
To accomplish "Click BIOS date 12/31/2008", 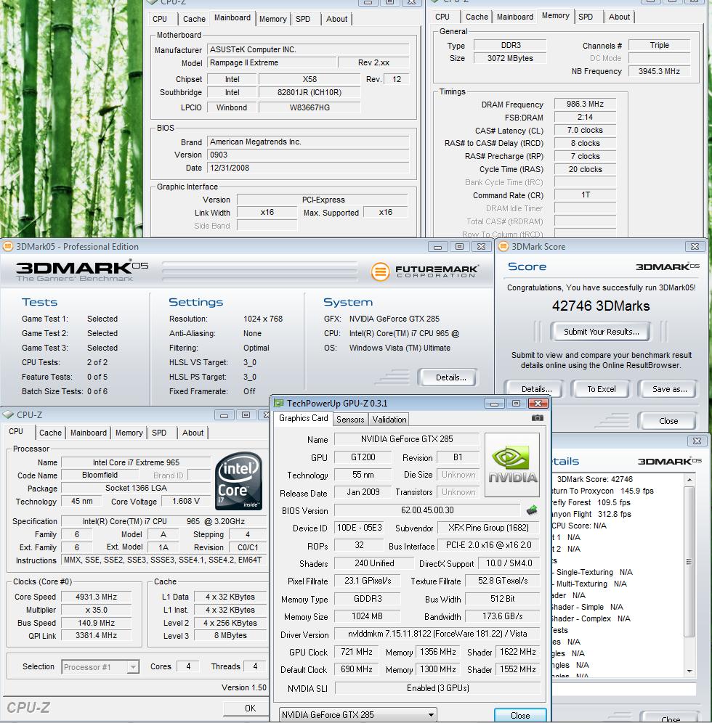I will coord(308,168).
